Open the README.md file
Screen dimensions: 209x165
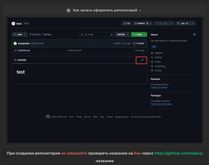[x=24, y=50]
